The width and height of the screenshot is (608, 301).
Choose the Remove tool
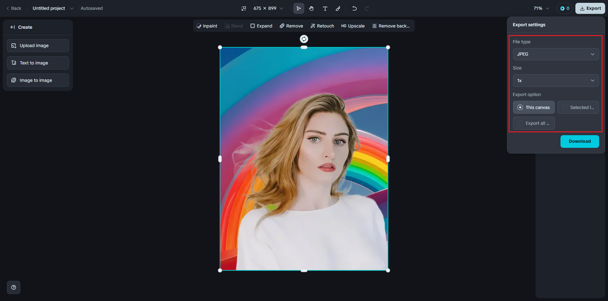(x=291, y=26)
